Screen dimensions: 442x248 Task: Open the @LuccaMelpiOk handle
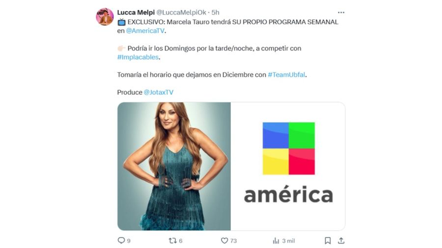181,13
